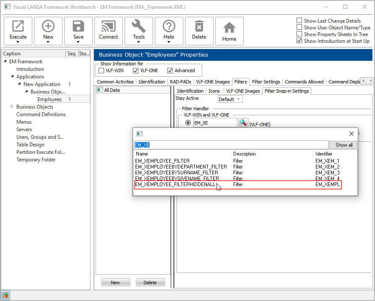Expand the Business Objects tree node
Screen dimensions: 375x301
[x=12, y=107]
